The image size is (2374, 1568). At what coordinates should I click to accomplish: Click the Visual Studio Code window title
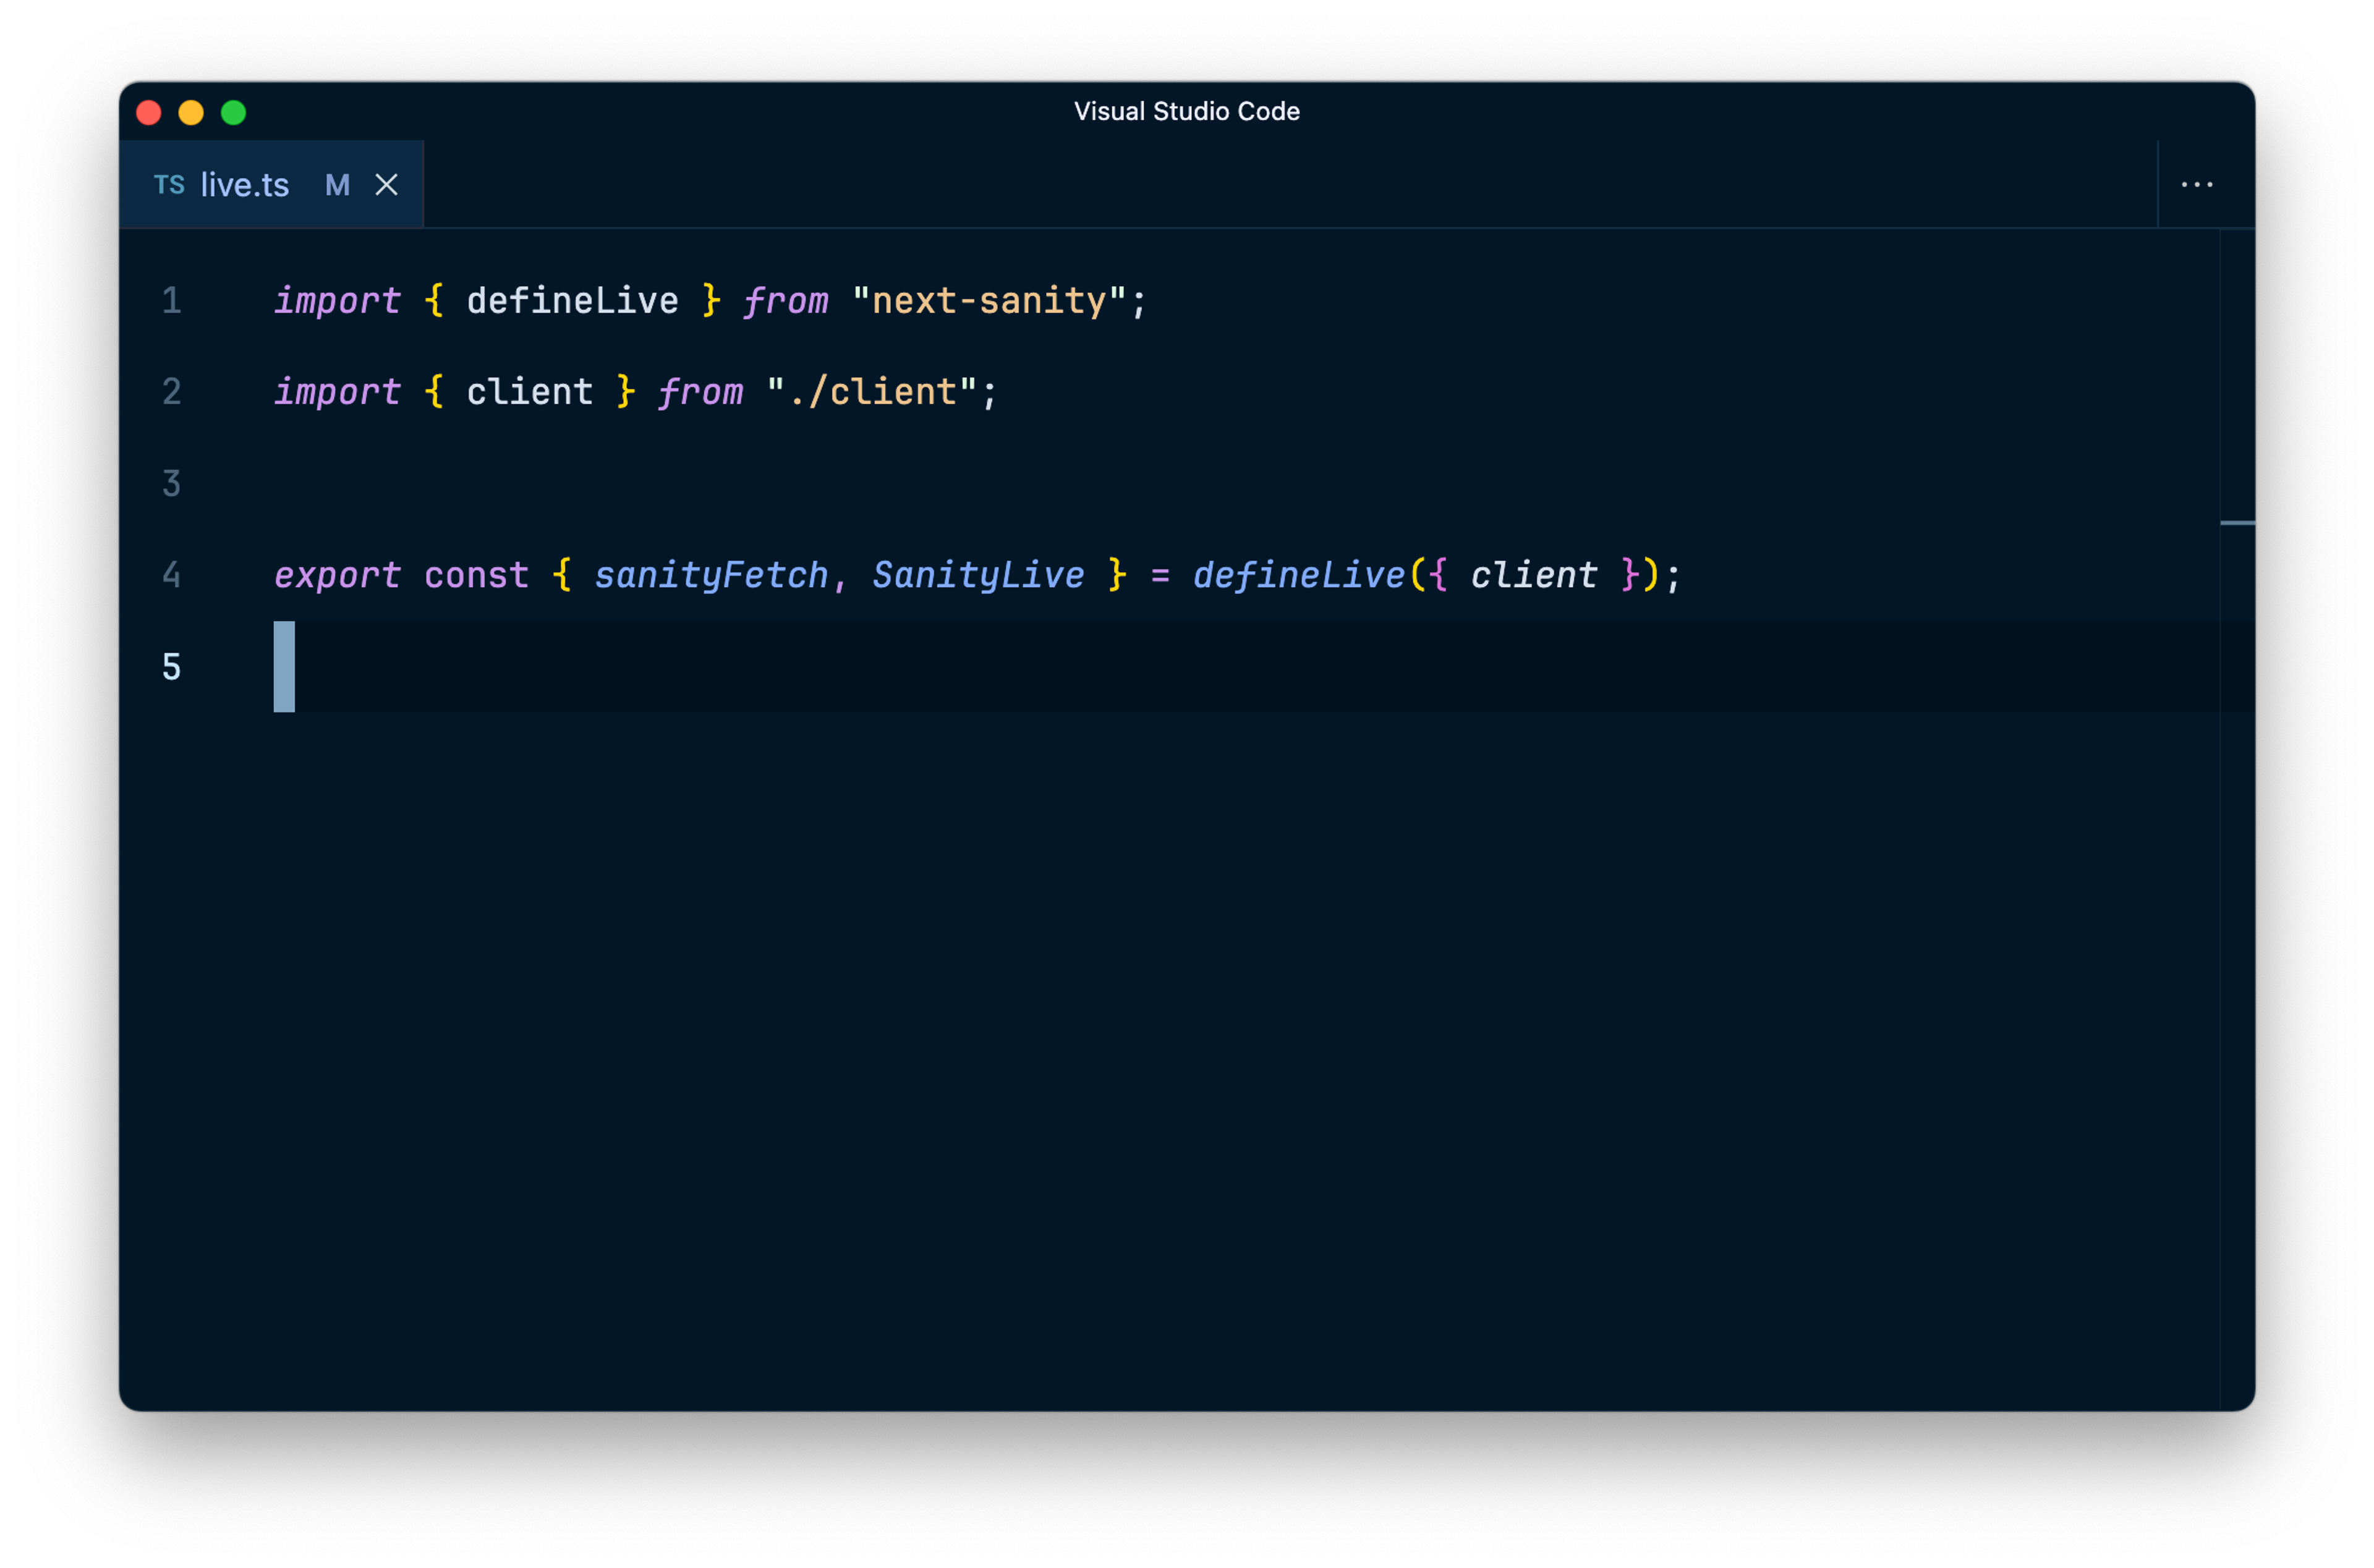pyautogui.click(x=1187, y=111)
